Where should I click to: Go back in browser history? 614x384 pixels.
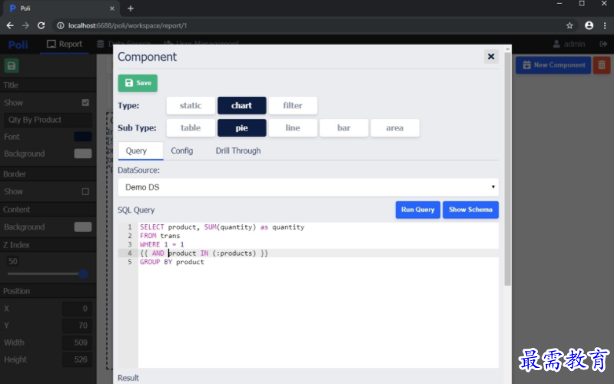10,25
